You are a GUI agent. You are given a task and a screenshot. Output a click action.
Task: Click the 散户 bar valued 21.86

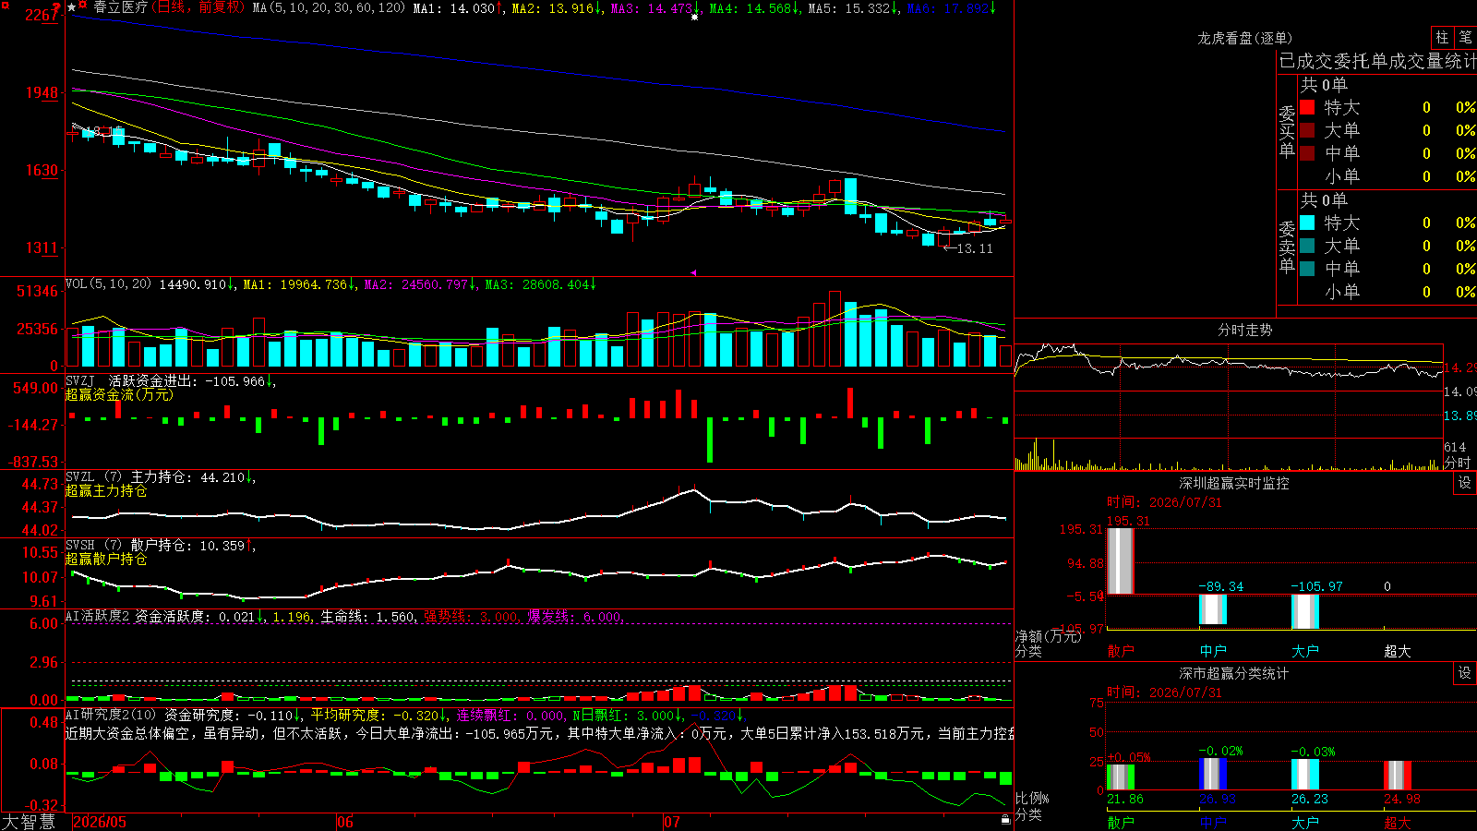click(1121, 777)
